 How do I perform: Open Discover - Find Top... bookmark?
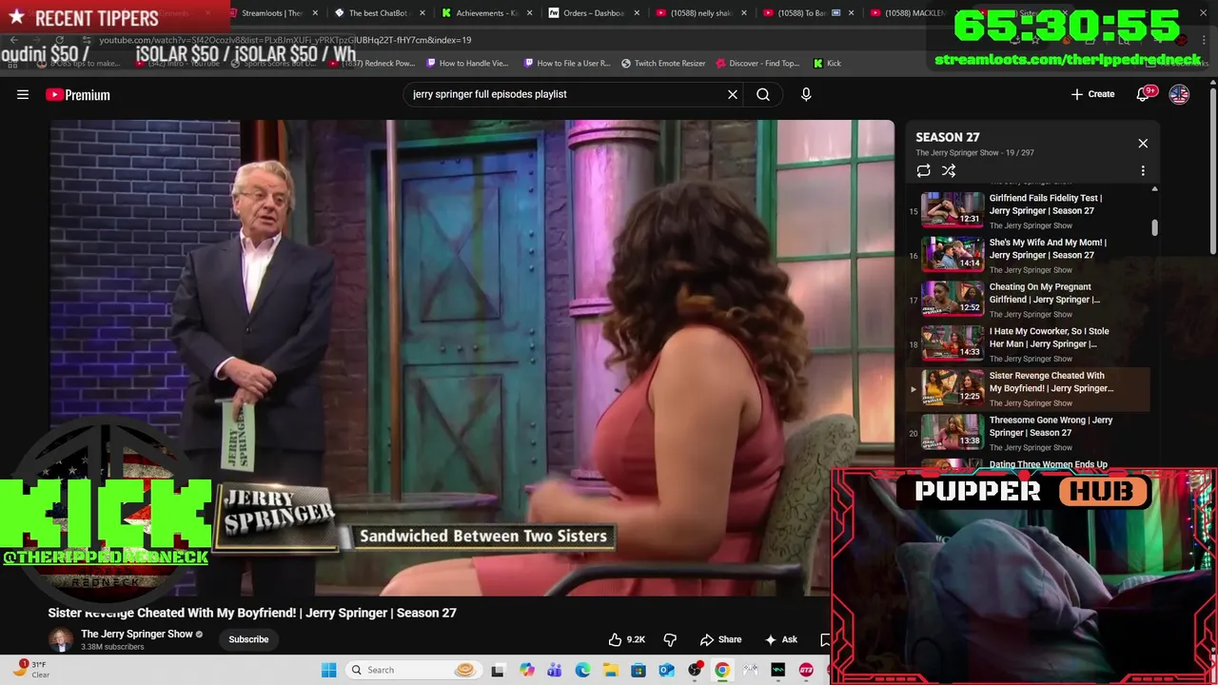(x=758, y=63)
